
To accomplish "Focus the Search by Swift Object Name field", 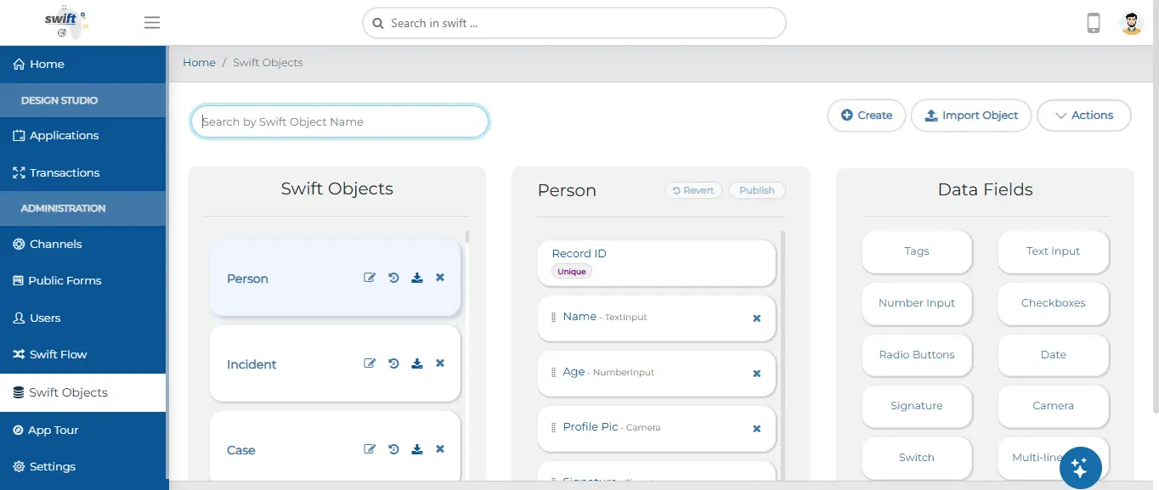I will tap(340, 121).
